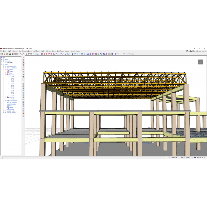Click the Undo arrow icon
The height and width of the screenshot is (207, 207).
[x=21, y=54]
